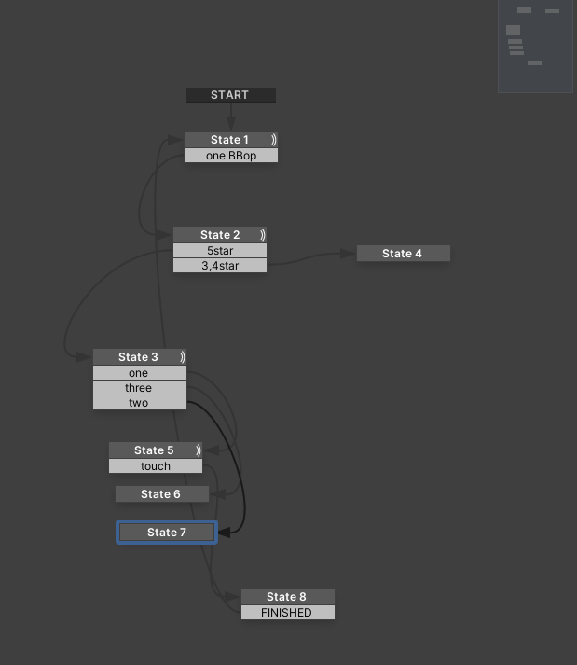Click the 'one BBop' transition event
The image size is (577, 665).
[x=231, y=156]
